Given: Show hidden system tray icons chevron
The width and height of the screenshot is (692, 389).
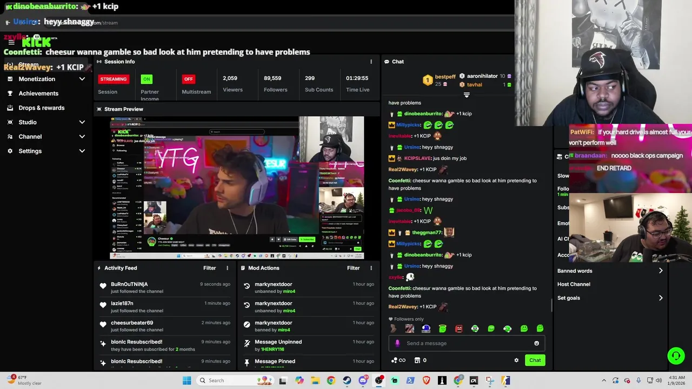Looking at the screenshot, I should (604, 380).
